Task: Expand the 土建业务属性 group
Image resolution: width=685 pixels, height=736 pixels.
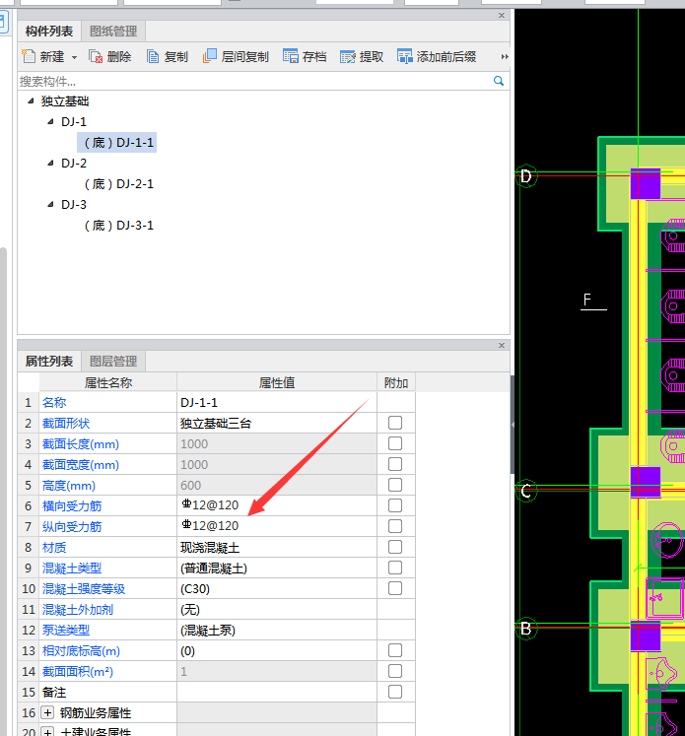Action: 47,732
